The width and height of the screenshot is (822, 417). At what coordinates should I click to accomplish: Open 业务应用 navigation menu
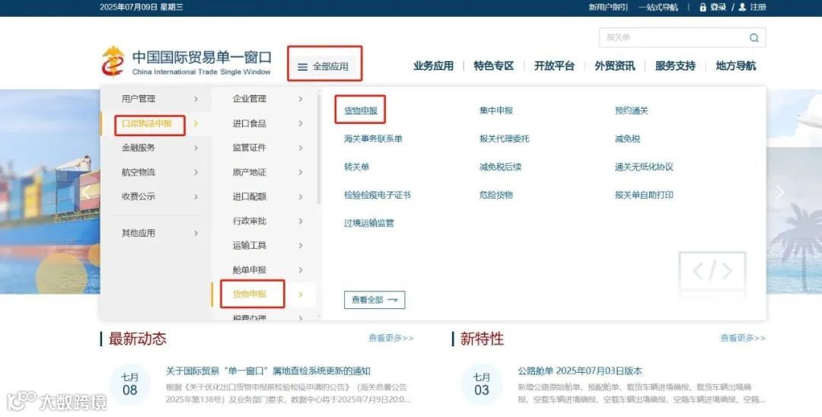click(x=433, y=66)
